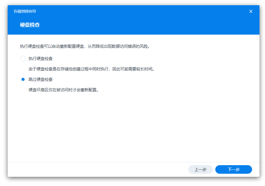Go back to the previous wizard step
The width and height of the screenshot is (265, 186).
pos(200,169)
